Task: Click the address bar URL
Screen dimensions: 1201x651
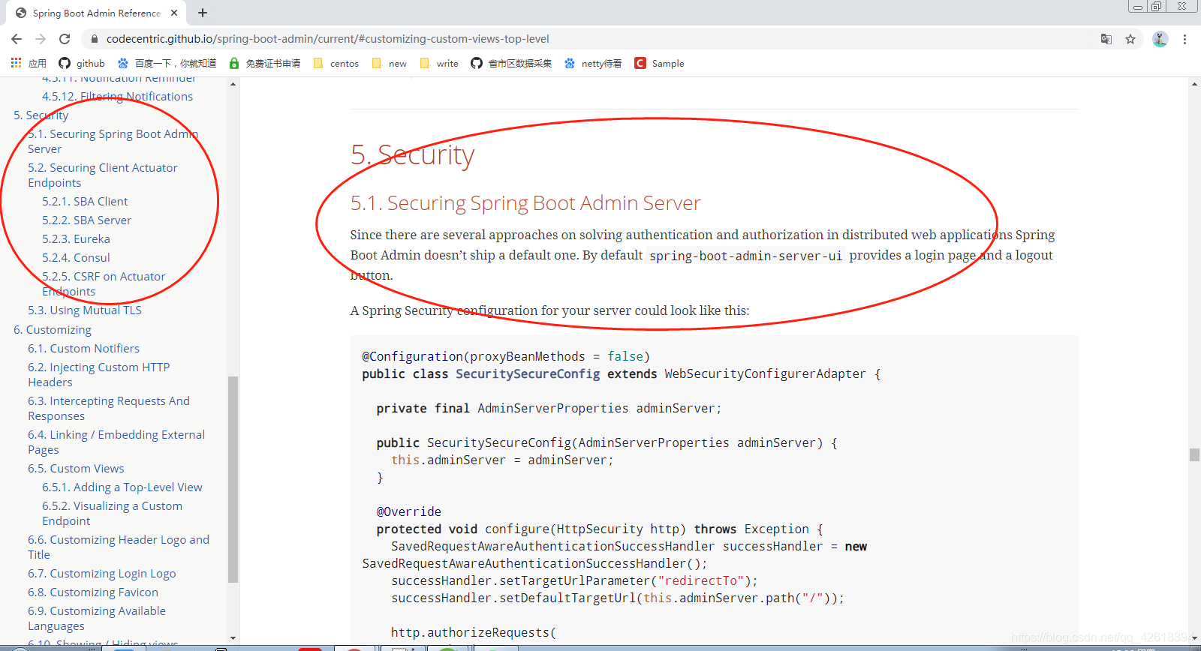Action: tap(327, 39)
